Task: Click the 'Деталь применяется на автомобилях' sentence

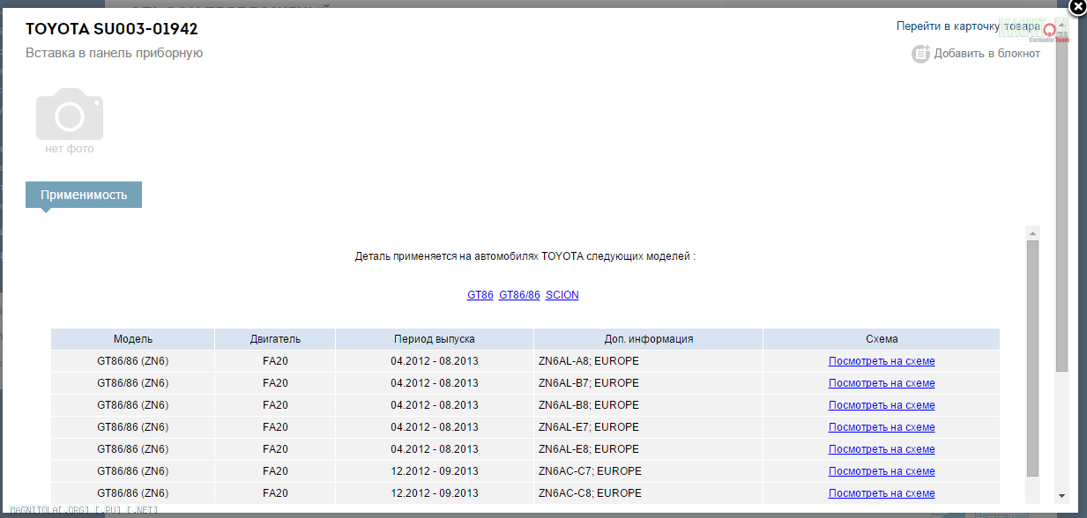Action: tap(525, 257)
